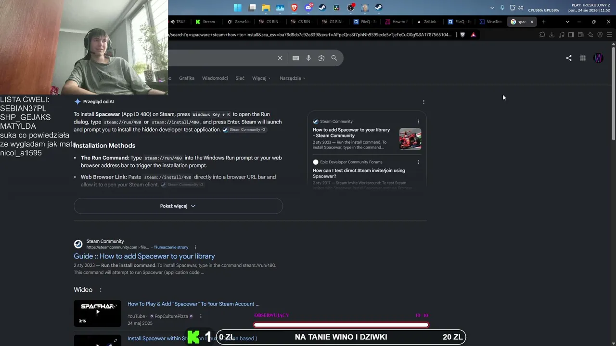616x346 pixels.
Task: Open 'How to add Spacewar to your library' card
Action: point(351,133)
